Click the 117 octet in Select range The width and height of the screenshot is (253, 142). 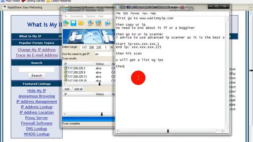(x=84, y=47)
